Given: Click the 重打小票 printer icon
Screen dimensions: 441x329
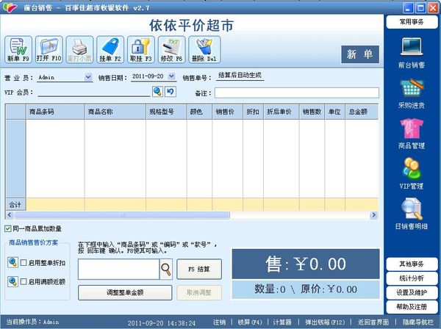Looking at the screenshot, I should [x=79, y=50].
